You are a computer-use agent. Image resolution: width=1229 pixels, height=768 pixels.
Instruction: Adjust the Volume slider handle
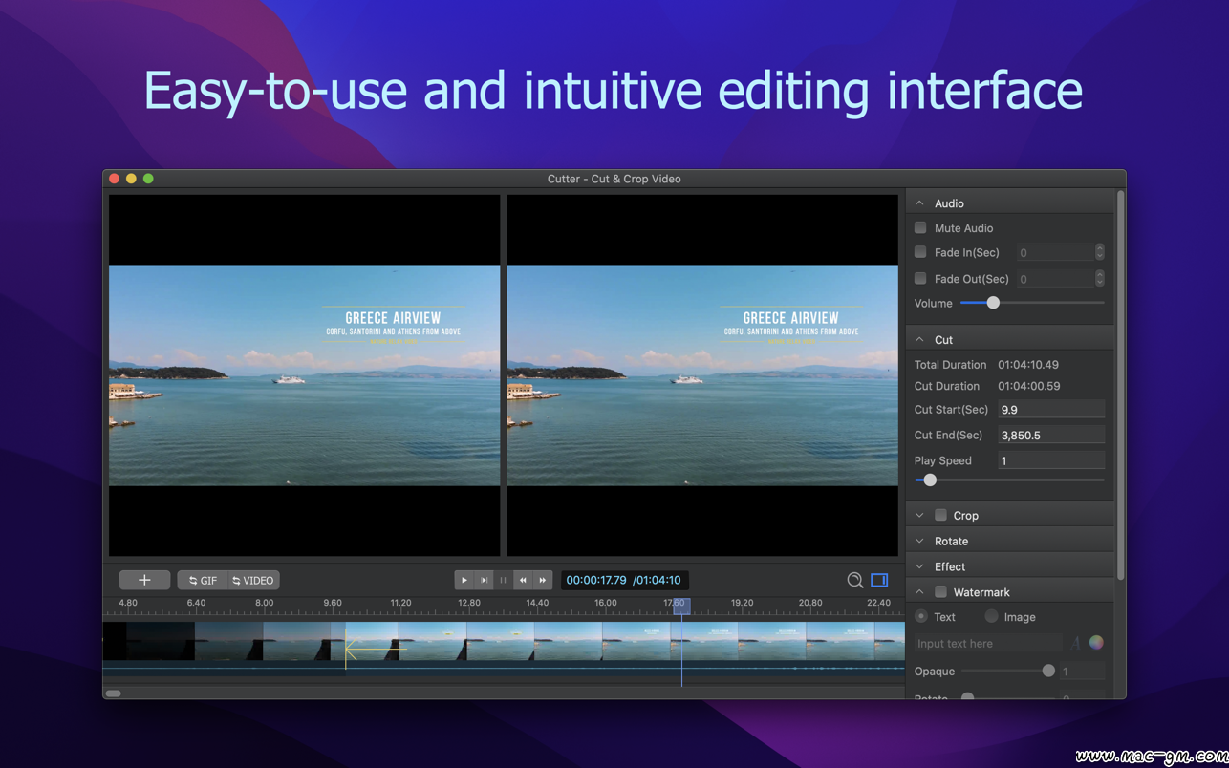[993, 303]
